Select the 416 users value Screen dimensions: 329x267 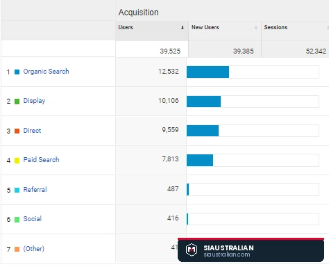pyautogui.click(x=173, y=218)
